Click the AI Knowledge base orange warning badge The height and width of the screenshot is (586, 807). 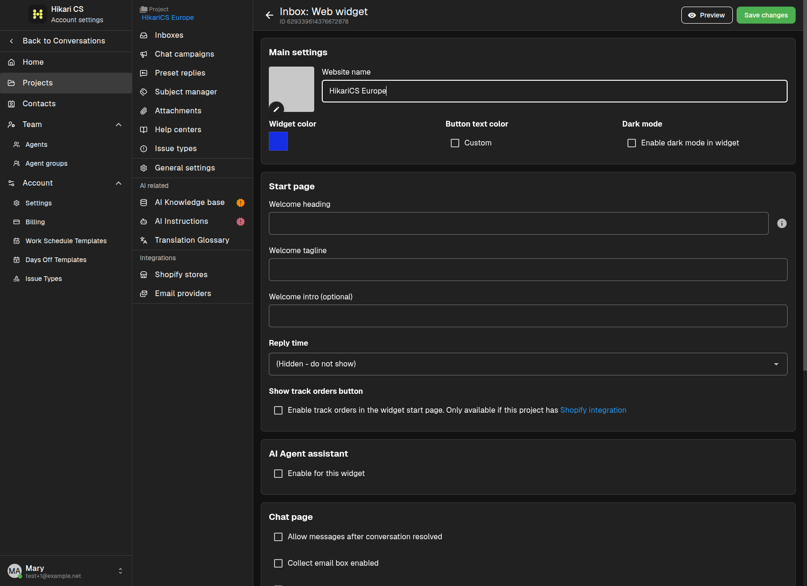tap(240, 203)
